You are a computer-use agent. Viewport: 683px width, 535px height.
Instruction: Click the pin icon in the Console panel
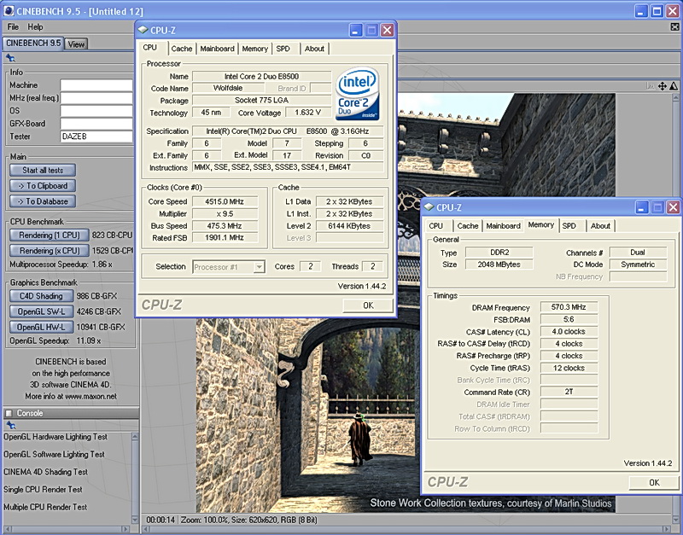point(10,424)
